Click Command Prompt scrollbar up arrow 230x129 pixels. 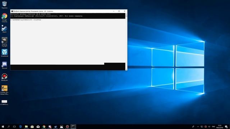point(126,14)
